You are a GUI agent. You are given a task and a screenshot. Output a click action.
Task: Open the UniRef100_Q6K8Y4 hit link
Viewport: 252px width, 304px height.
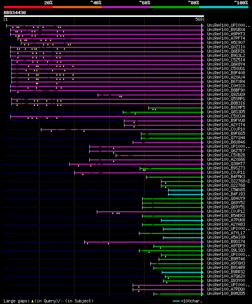[226, 64]
